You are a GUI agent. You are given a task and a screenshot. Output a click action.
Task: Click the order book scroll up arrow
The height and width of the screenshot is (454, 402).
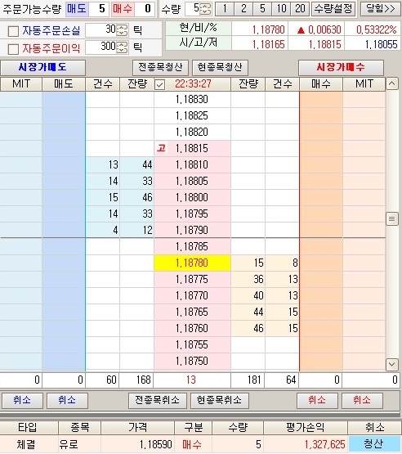coord(391,84)
